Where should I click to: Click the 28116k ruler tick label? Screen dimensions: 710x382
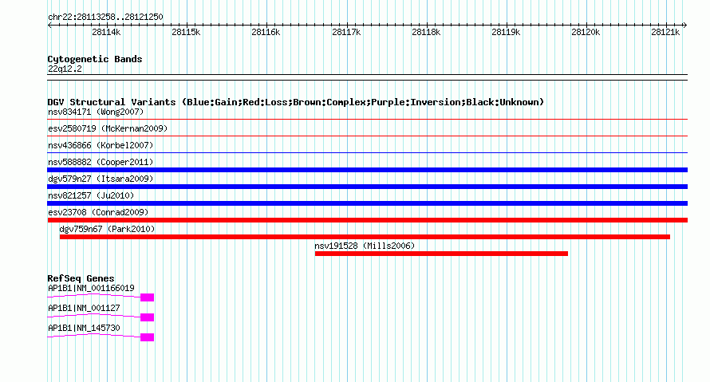pos(266,32)
